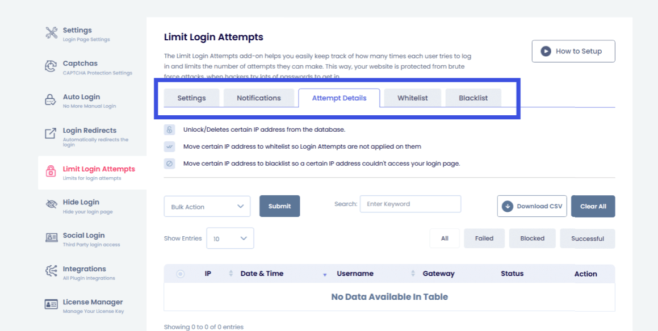
Task: Click the Unlock IP address icon
Action: pos(169,129)
